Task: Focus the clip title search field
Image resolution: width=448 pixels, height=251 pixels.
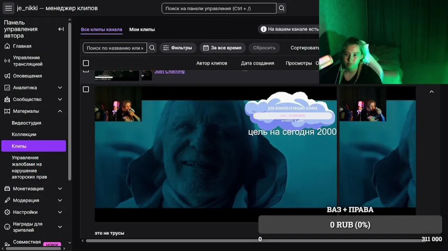Action: tap(115, 48)
